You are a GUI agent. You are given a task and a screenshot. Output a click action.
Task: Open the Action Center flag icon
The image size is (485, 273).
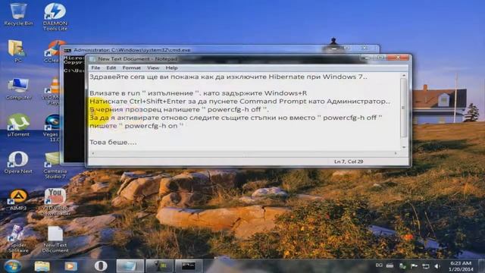point(414,266)
